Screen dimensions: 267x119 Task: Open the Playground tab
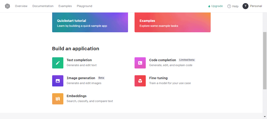pos(84,6)
